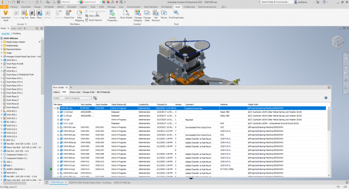Click the '02 TOOL STEEL' material cell
Image resolution: width=349 pixels, height=189 pixels.
click(x=227, y=169)
